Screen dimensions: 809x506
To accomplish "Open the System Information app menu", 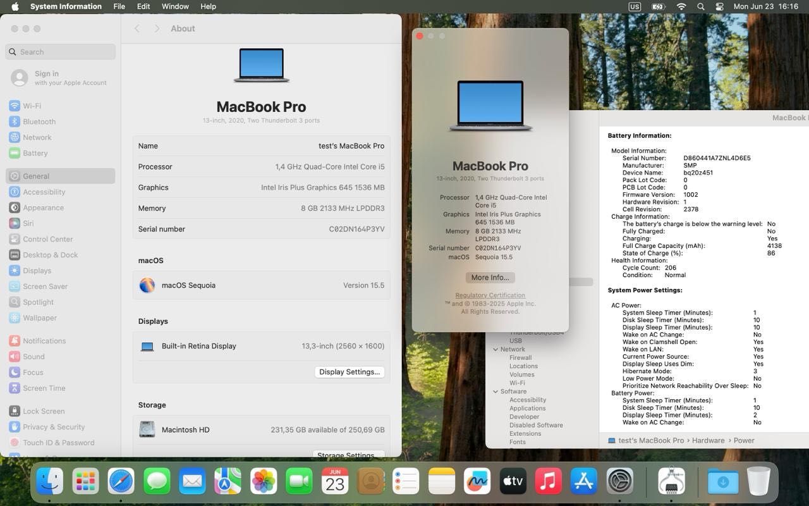I will point(66,6).
